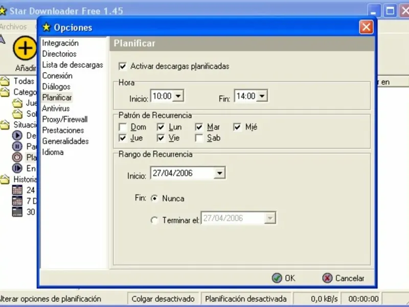Image resolution: width=409 pixels, height=307 pixels.
Task: Click the 0,0 kB/s speed indicator
Action: [x=316, y=299]
